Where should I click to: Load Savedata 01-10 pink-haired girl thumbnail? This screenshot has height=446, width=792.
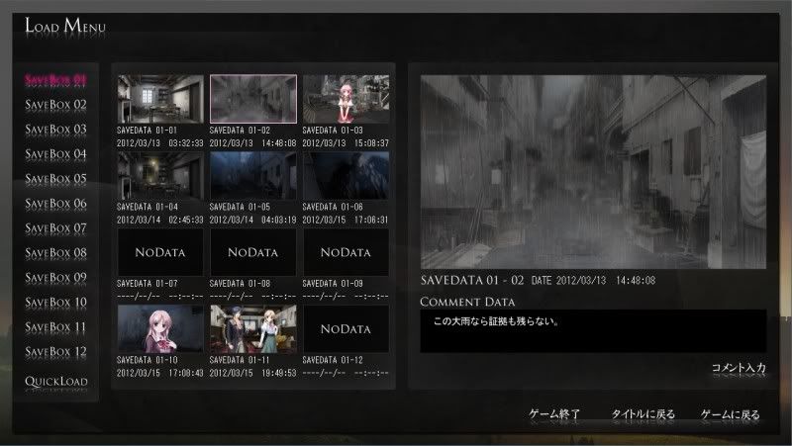tap(160, 329)
